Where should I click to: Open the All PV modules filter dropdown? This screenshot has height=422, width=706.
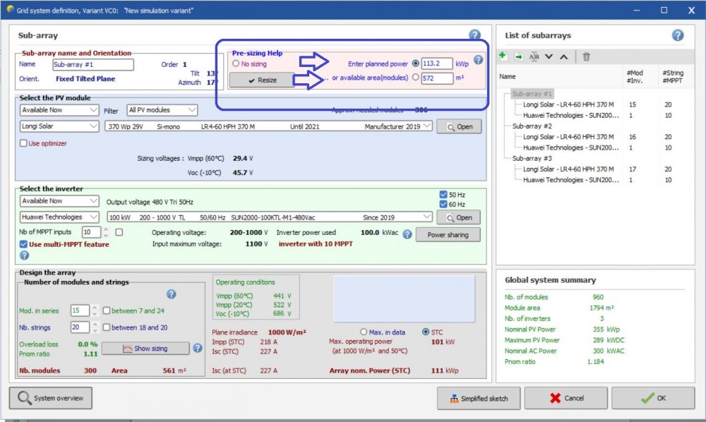tap(162, 110)
